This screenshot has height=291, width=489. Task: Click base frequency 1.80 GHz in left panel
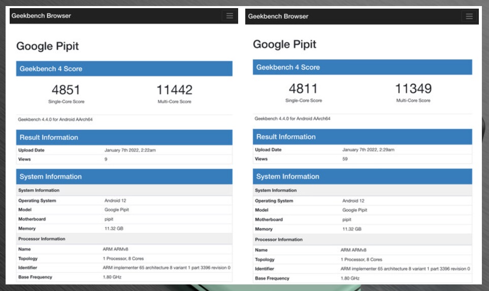point(112,277)
